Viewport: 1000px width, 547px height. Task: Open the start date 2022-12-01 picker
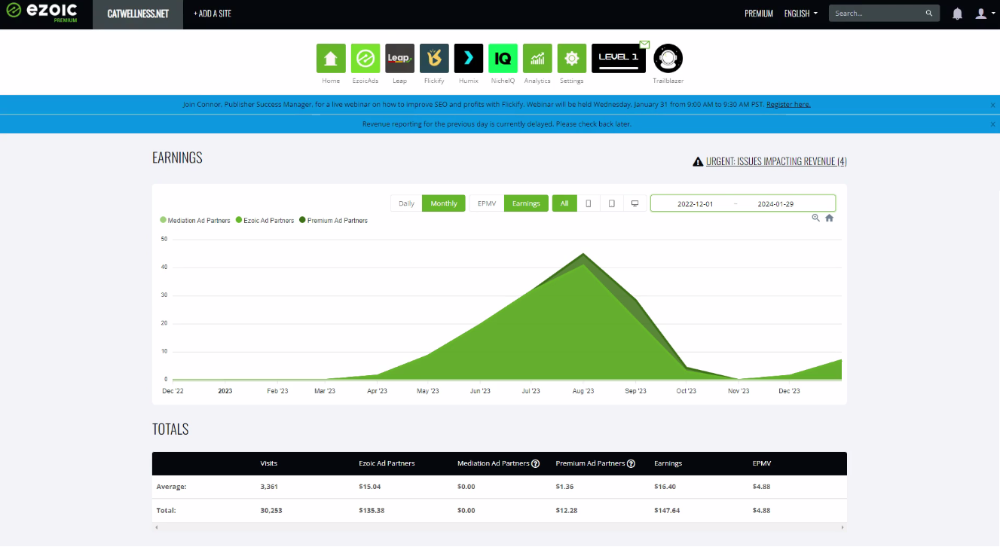click(695, 203)
